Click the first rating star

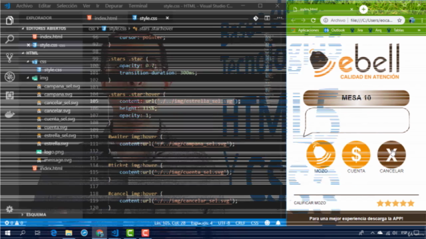tap(380, 203)
